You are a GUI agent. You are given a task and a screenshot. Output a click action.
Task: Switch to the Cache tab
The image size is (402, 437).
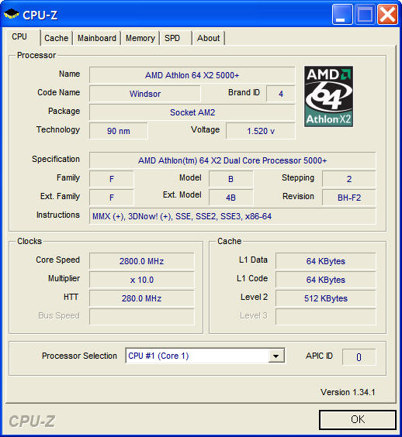tap(56, 38)
